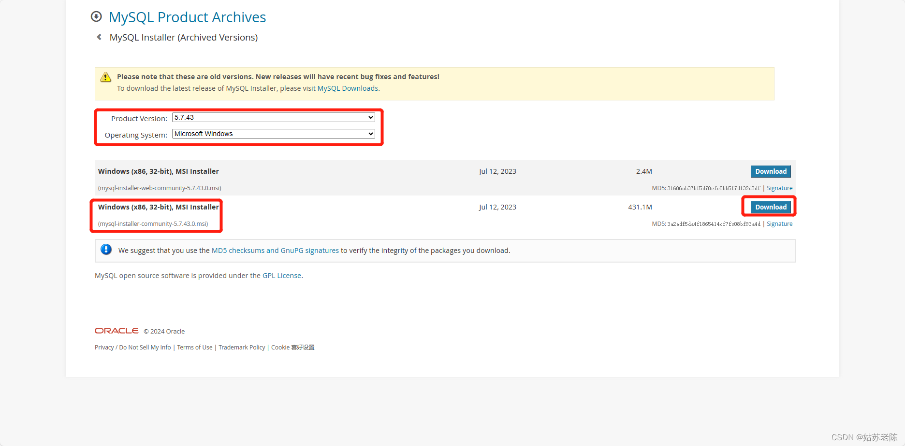Click the blue info exclamation icon
This screenshot has width=905, height=446.
point(106,250)
